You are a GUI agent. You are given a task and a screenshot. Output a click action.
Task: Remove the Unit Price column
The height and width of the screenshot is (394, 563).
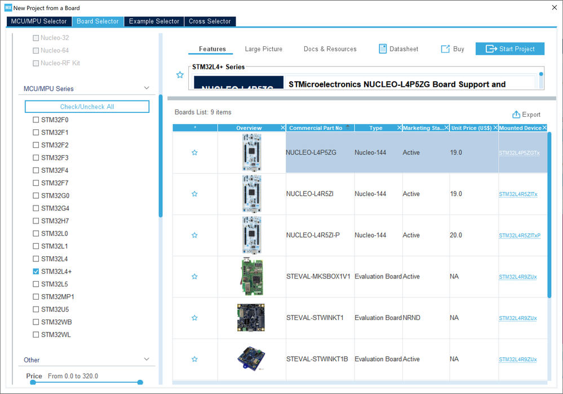tap(495, 128)
